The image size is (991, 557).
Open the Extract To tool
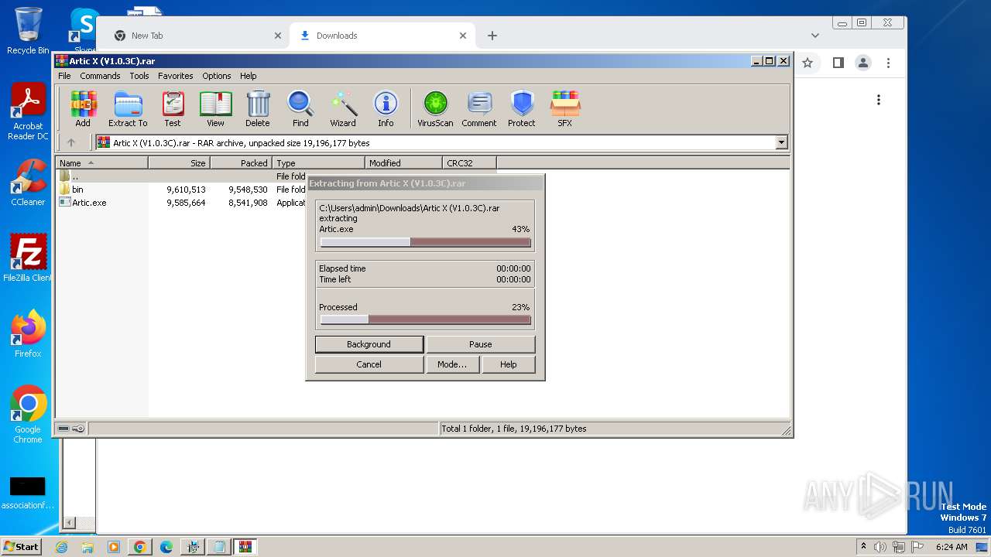(128, 108)
